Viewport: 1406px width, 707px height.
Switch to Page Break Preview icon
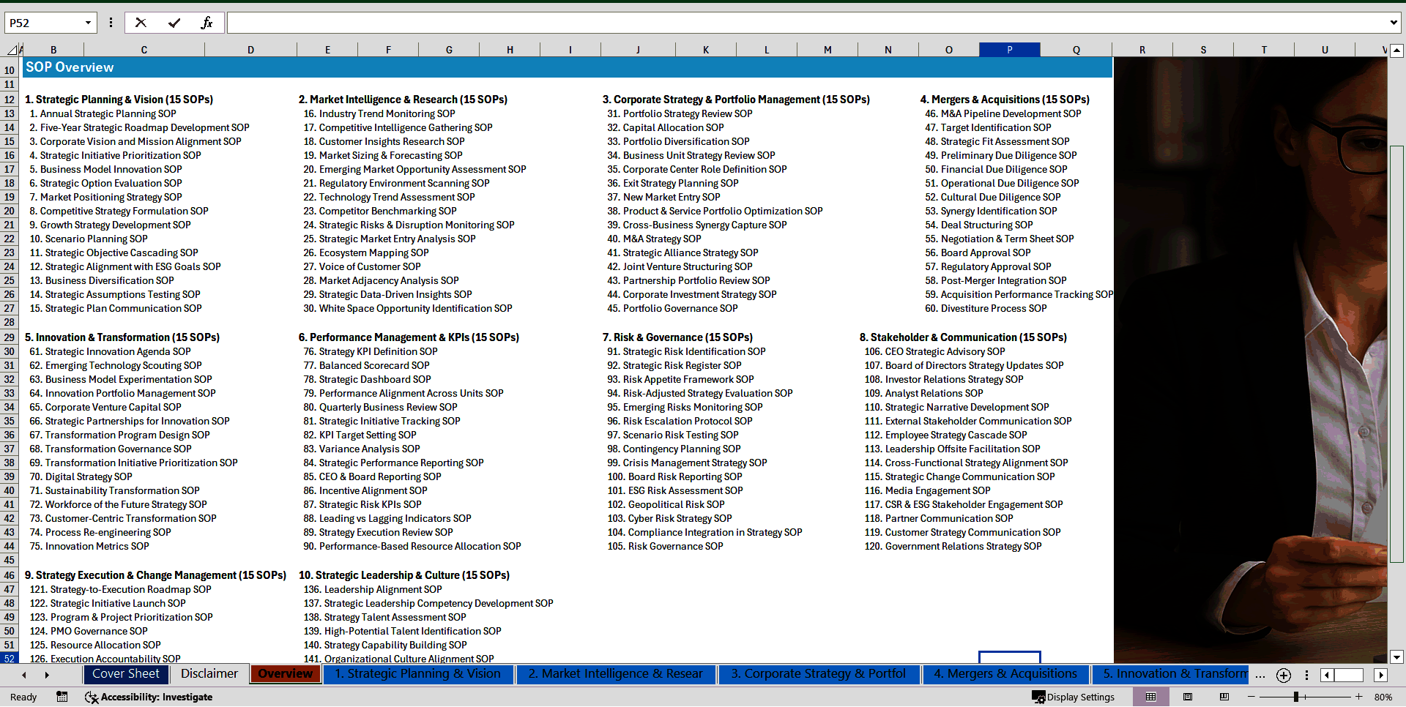(x=1224, y=697)
